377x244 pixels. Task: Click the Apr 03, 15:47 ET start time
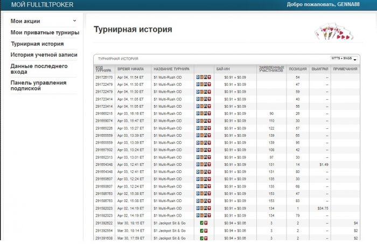(x=130, y=121)
